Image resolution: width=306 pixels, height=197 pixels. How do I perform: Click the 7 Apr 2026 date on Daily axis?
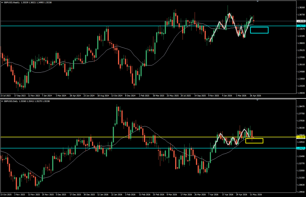coord(213,195)
